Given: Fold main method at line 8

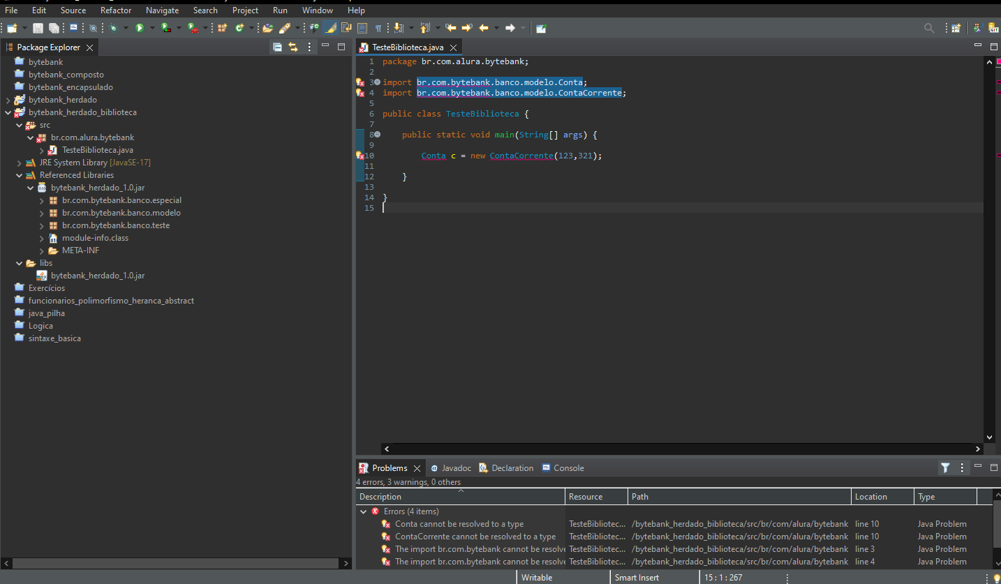Looking at the screenshot, I should click(377, 135).
